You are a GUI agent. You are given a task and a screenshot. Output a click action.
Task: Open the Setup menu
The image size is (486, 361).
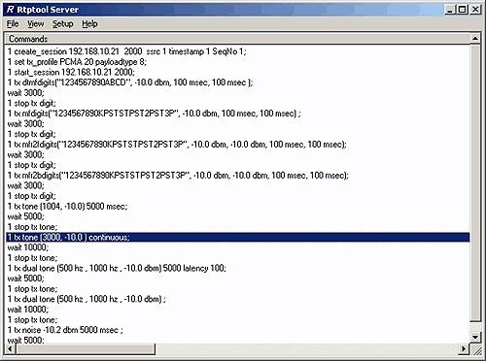63,24
